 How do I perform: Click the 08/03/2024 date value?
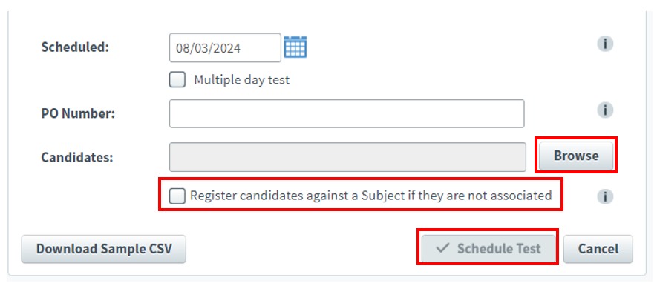[209, 48]
